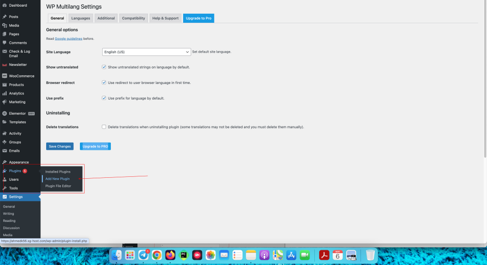Viewport: 487px width, 265px height.
Task: Open the Compatibility tab
Action: point(134,18)
